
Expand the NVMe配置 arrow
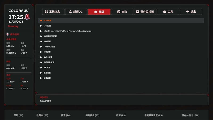(41, 57)
